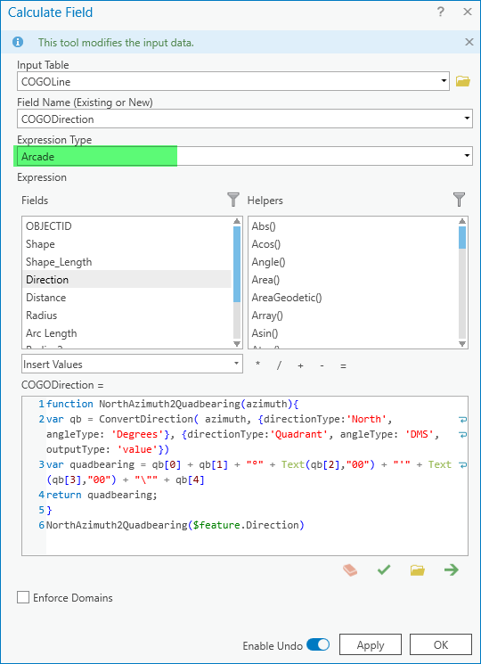The height and width of the screenshot is (664, 481).
Task: Toggle Enable Undo switch
Action: 318,645
